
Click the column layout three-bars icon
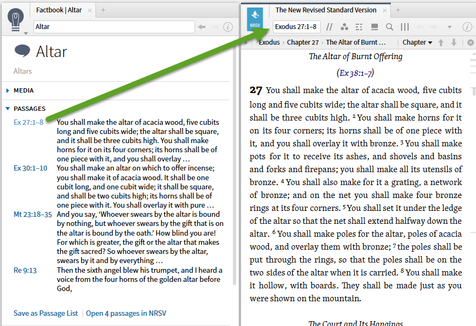pyautogui.click(x=405, y=27)
